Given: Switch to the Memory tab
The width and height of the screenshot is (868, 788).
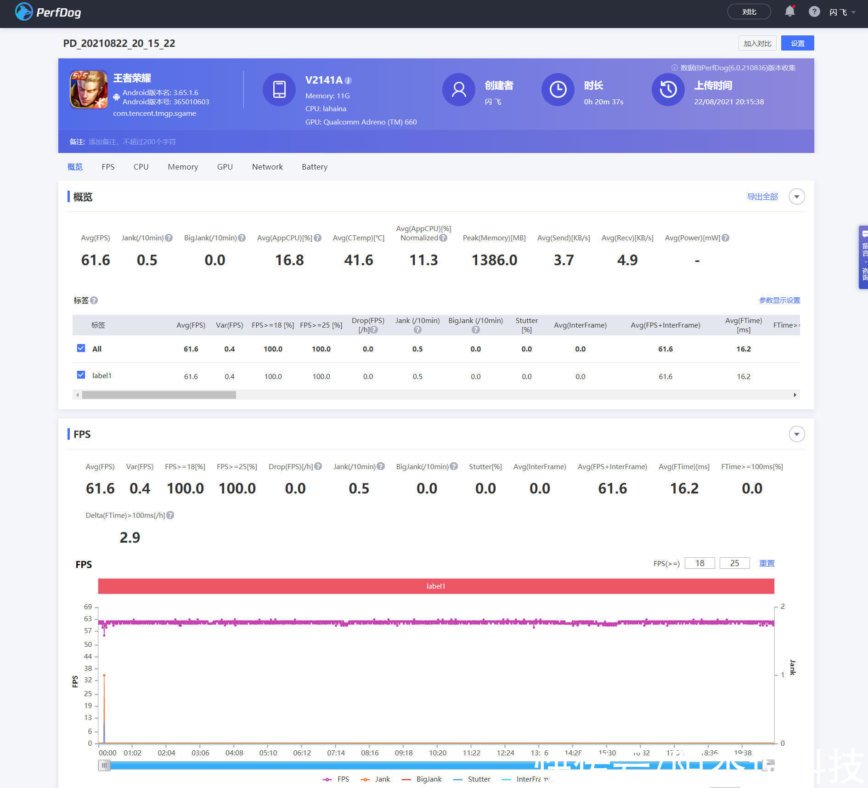Looking at the screenshot, I should (x=183, y=167).
